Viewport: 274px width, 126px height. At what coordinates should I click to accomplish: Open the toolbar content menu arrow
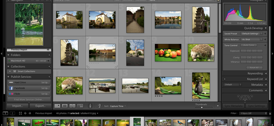pos(218,106)
